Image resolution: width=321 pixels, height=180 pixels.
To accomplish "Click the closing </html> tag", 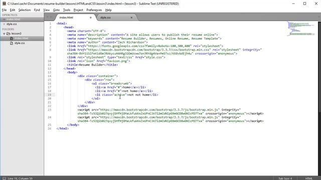I will click(x=62, y=128).
